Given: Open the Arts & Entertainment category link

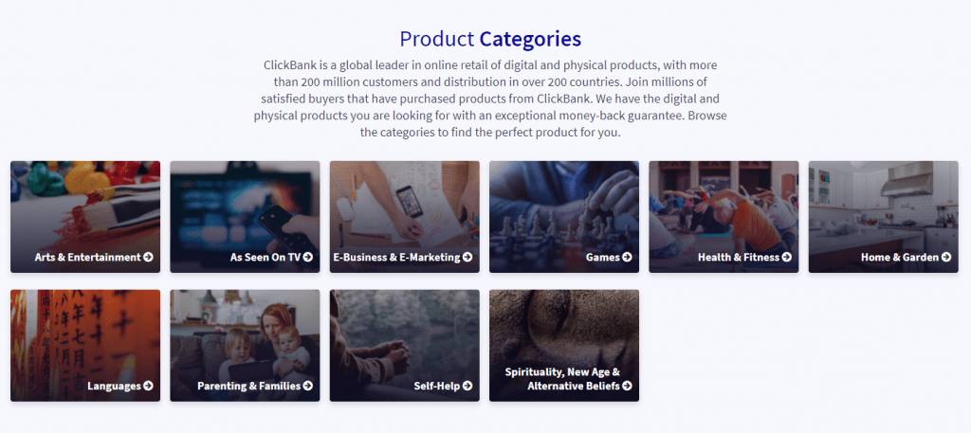Looking at the screenshot, I should click(x=87, y=258).
